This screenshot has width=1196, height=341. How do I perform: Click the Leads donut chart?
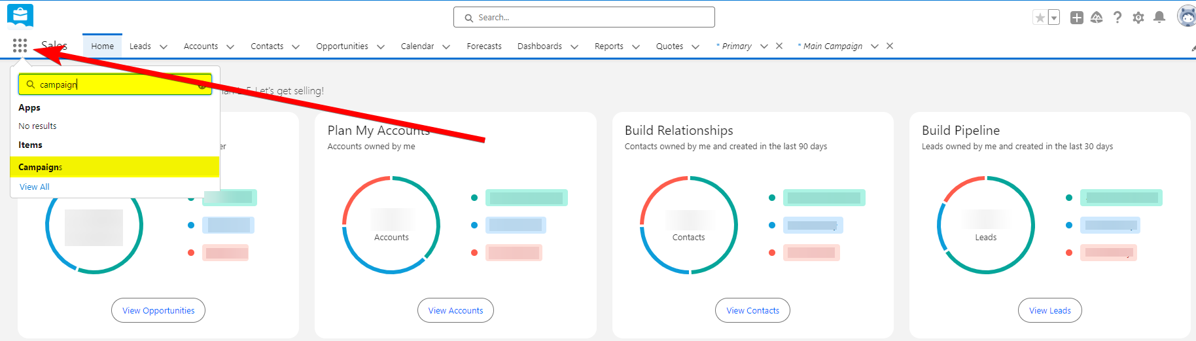(x=986, y=225)
